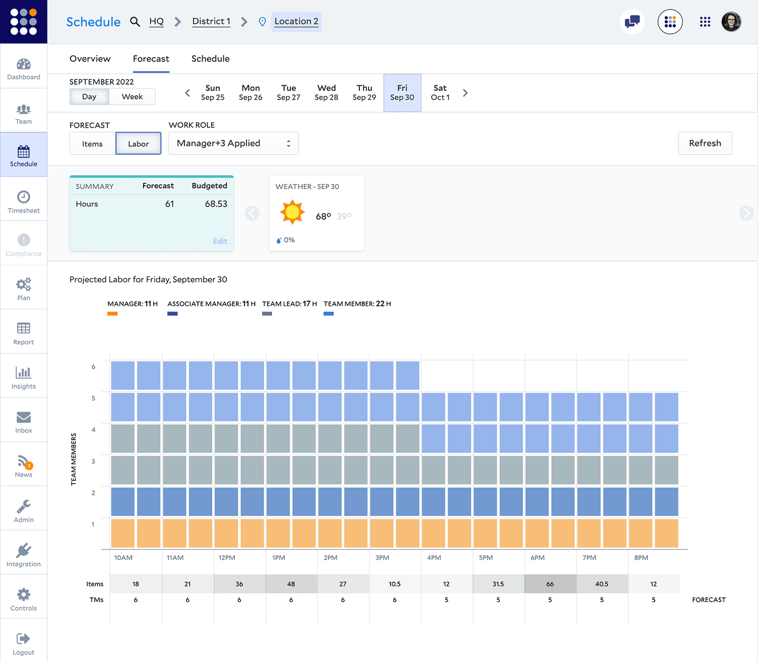
Task: Click the District 1 breadcrumb link
Action: click(x=211, y=22)
